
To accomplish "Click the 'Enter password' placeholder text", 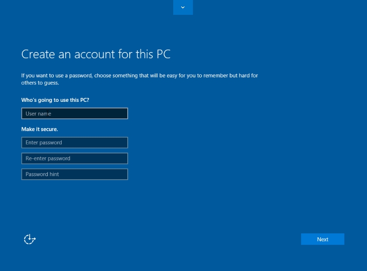I will (44, 142).
